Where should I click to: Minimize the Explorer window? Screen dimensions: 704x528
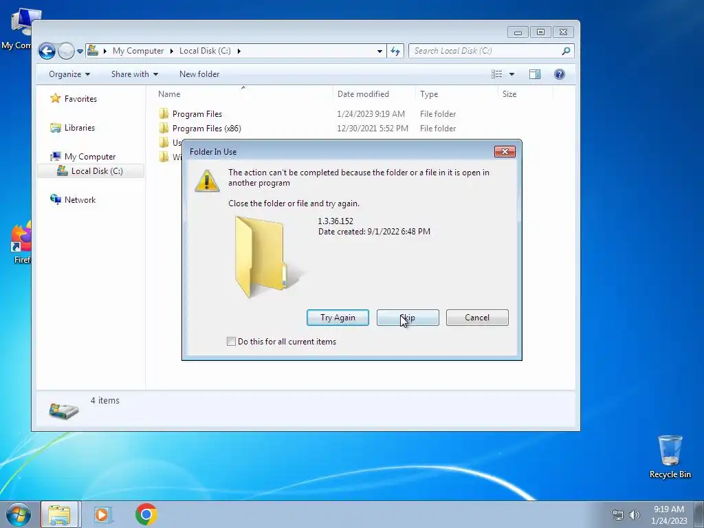(518, 32)
